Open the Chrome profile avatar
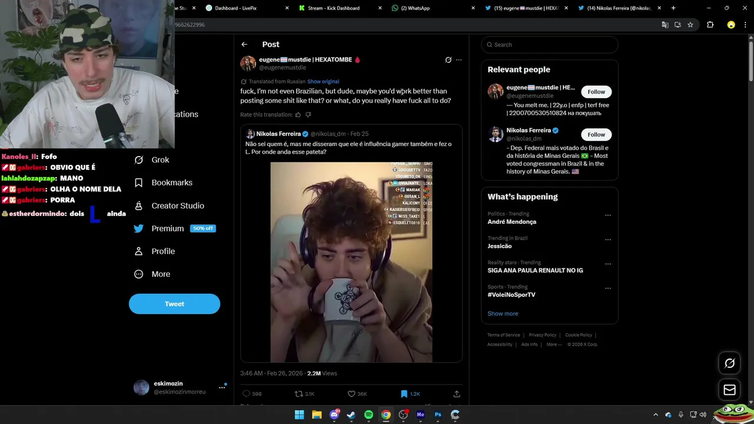 pos(731,25)
